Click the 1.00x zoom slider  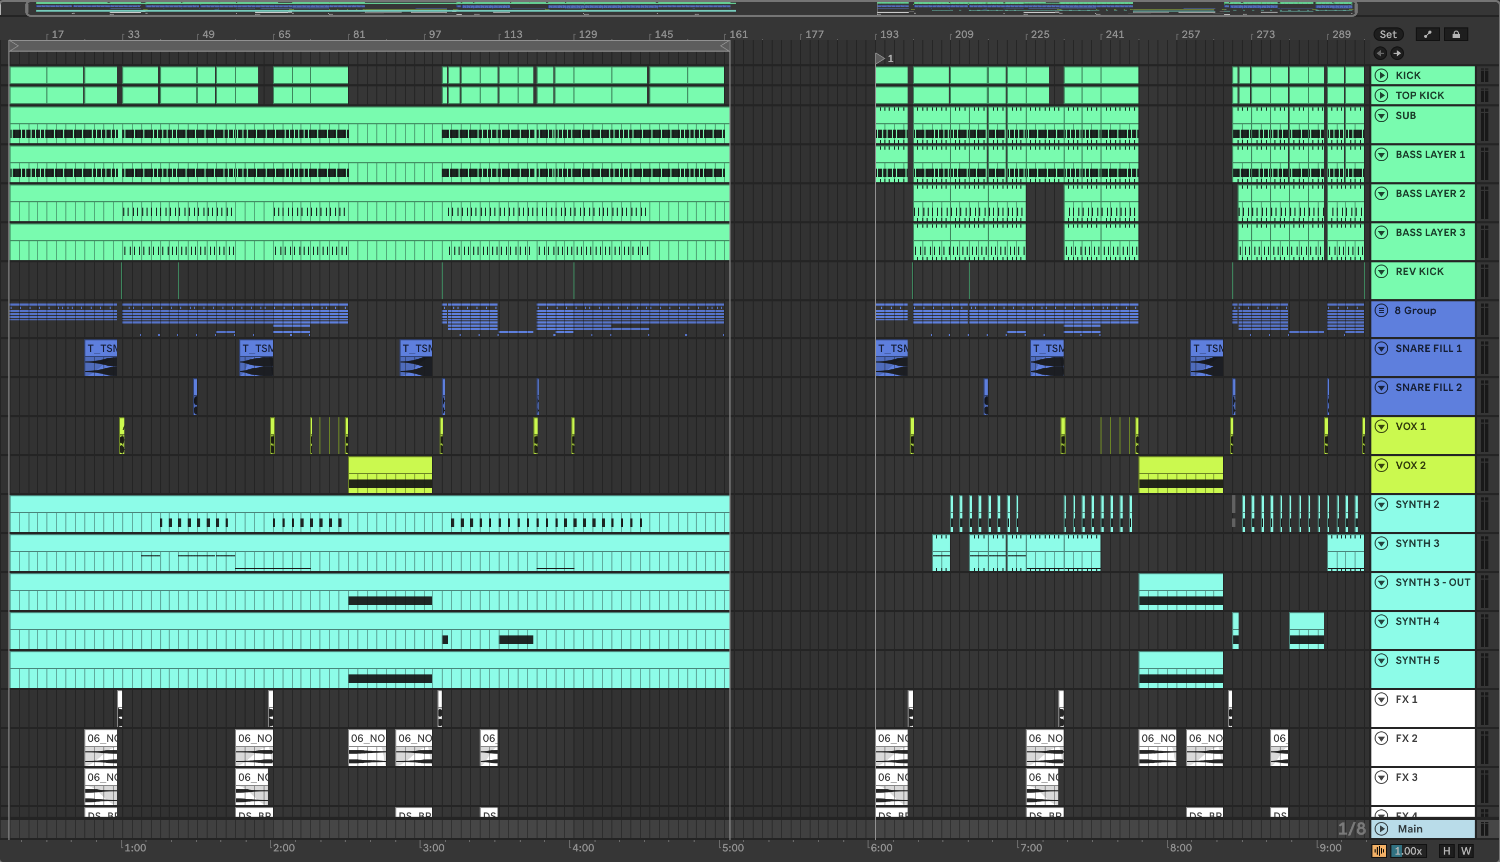(1408, 851)
